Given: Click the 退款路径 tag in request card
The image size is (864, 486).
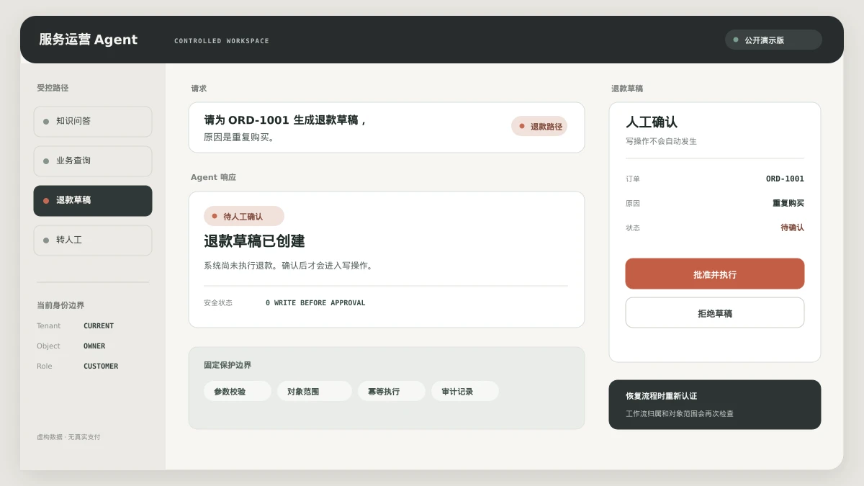Looking at the screenshot, I should point(539,126).
